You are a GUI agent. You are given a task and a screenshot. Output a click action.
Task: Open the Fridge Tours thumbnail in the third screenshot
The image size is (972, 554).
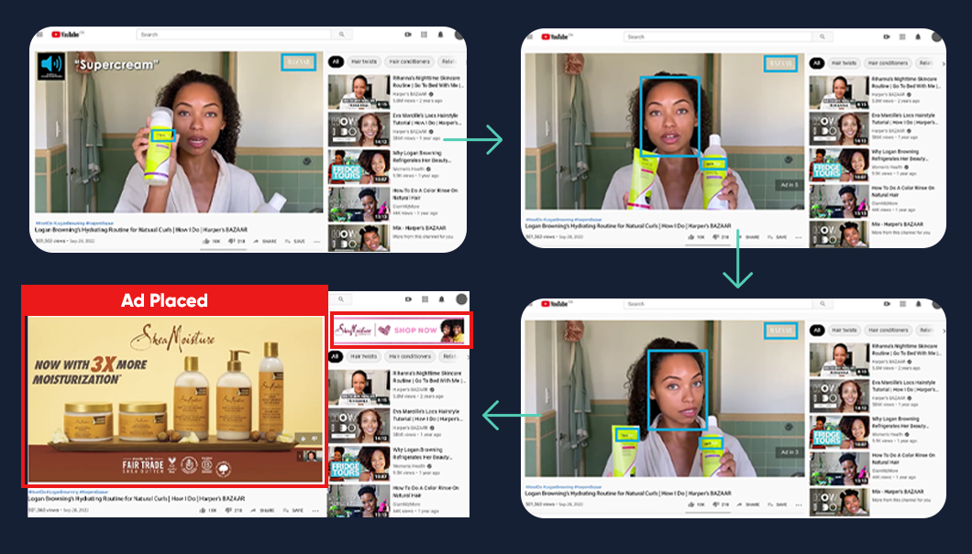838,432
